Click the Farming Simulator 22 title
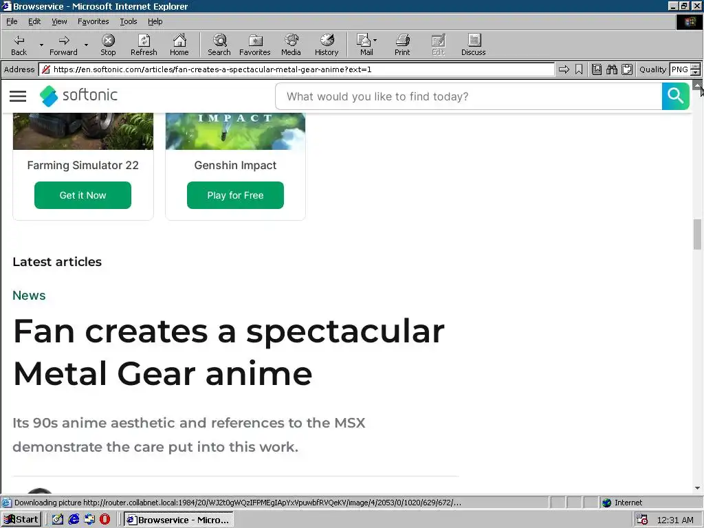This screenshot has width=704, height=528. (82, 165)
